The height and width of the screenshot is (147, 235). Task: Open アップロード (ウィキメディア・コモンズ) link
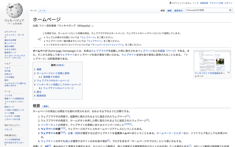[15, 57]
